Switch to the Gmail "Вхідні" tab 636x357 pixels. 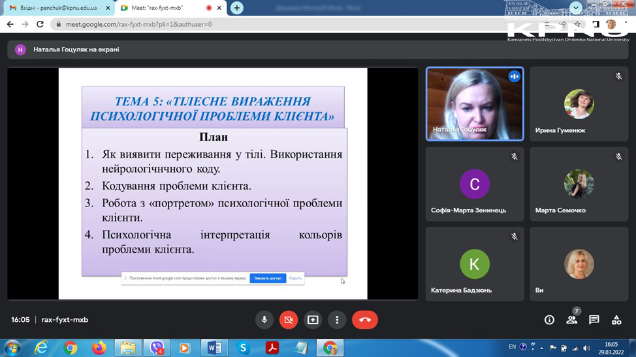[x=59, y=8]
